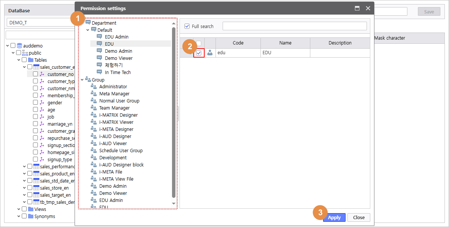
Task: Click the Close button
Action: click(x=359, y=217)
